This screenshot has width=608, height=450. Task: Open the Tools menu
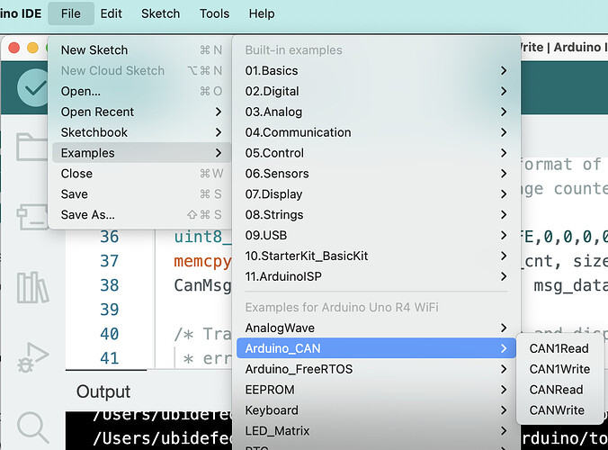(214, 13)
